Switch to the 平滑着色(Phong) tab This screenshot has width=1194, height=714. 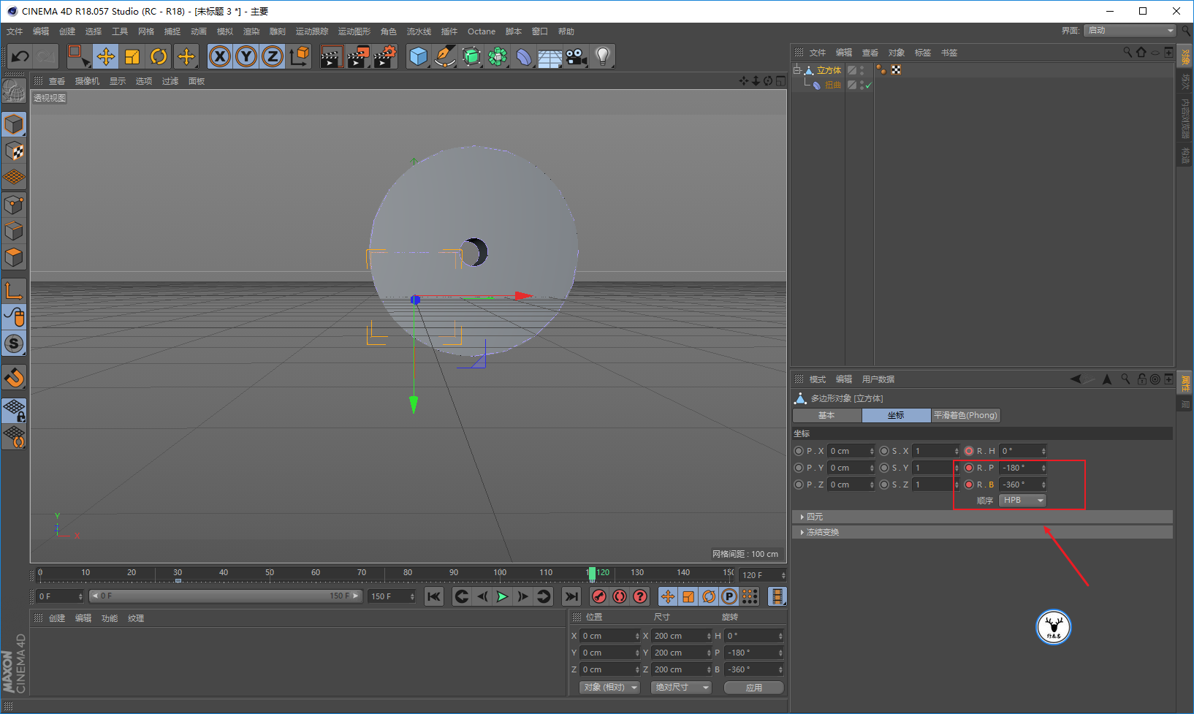point(965,415)
